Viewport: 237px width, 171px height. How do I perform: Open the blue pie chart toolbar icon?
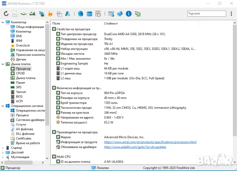(81, 14)
